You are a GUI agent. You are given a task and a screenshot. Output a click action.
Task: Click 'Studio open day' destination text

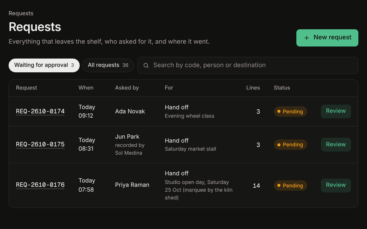click(x=199, y=190)
